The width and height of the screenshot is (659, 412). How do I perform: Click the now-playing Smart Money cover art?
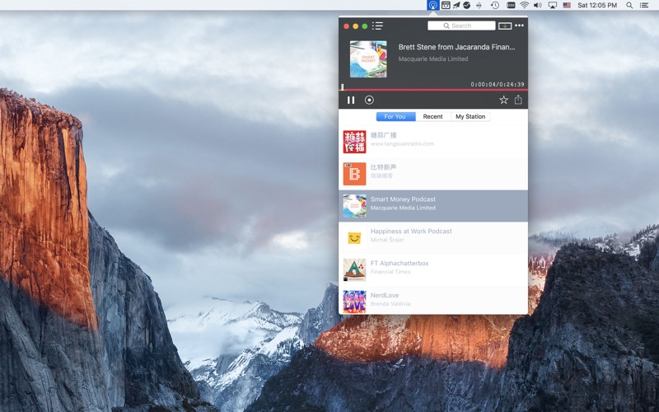[368, 59]
